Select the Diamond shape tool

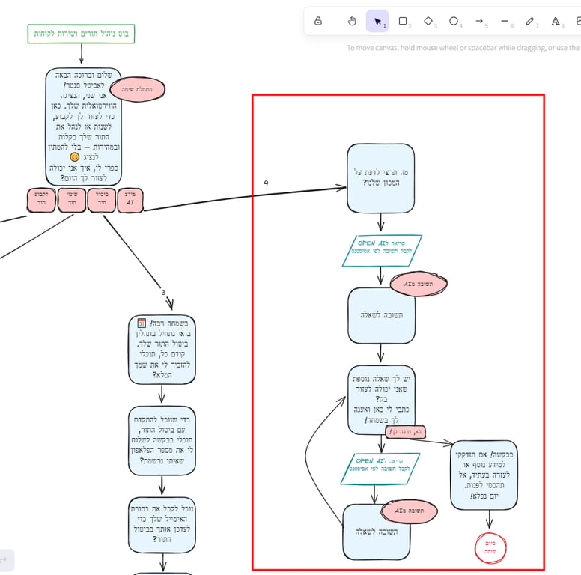(x=428, y=21)
